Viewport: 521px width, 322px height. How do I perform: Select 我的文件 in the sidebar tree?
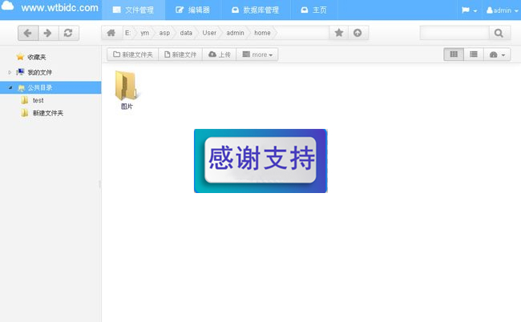[39, 72]
